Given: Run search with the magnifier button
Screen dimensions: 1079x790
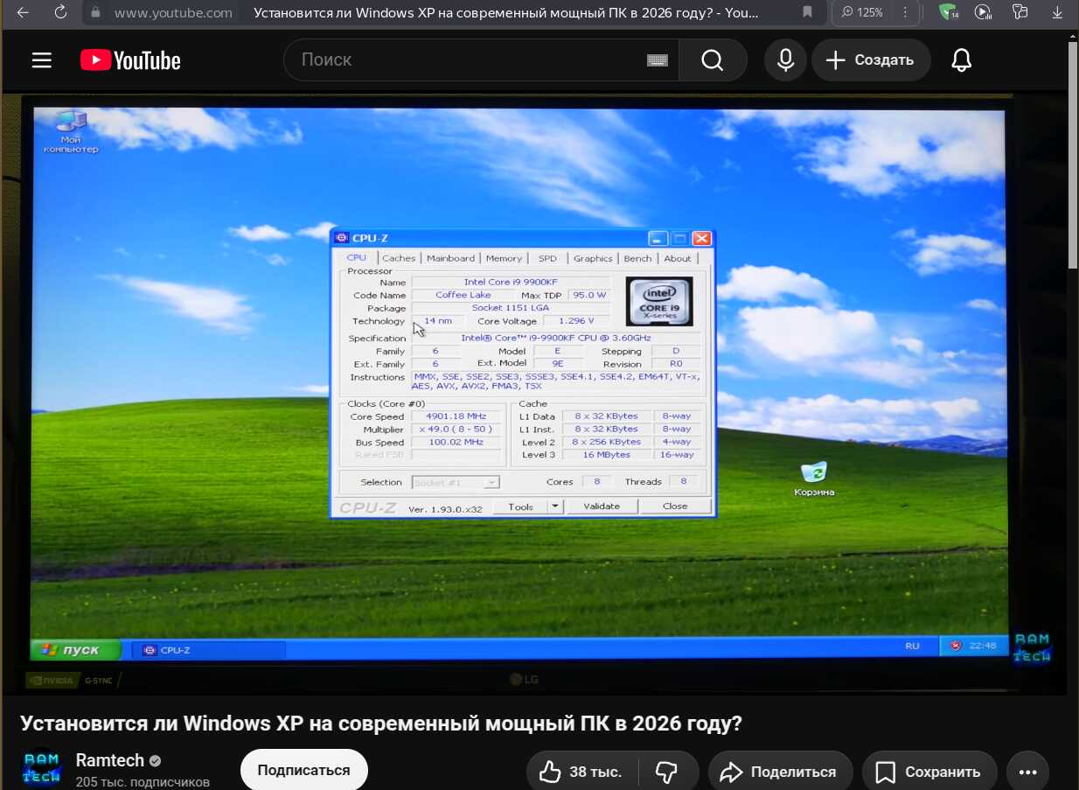Looking at the screenshot, I should pyautogui.click(x=713, y=59).
